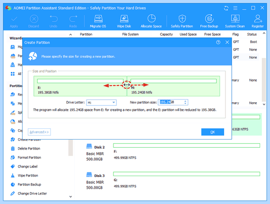The width and height of the screenshot is (270, 204).
Task: Click the refresh icon in the title bar
Action: tap(226, 8)
